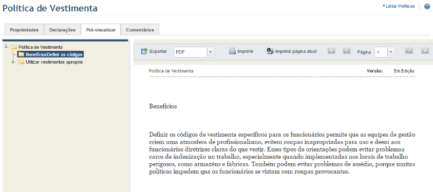Expand the Utilizar vestimentas apropria node
The image size is (433, 192).
pos(13,62)
